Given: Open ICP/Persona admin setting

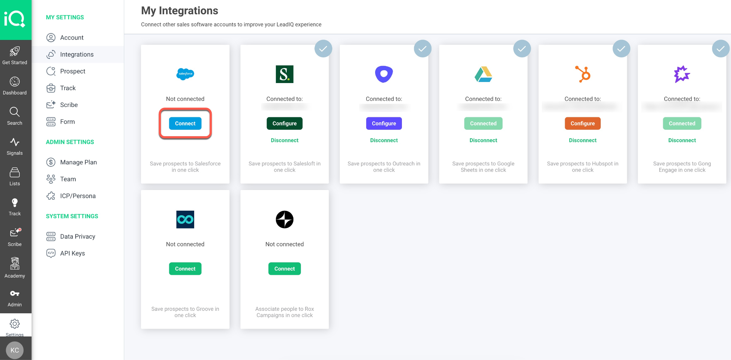Looking at the screenshot, I should 78,196.
